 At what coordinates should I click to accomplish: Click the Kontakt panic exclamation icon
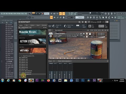[103, 22]
